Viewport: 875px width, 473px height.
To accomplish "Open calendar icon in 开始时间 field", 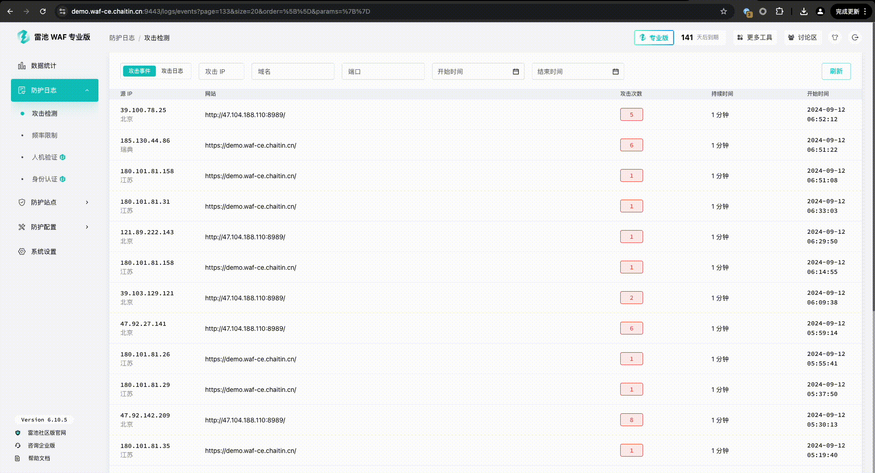I will (x=515, y=72).
